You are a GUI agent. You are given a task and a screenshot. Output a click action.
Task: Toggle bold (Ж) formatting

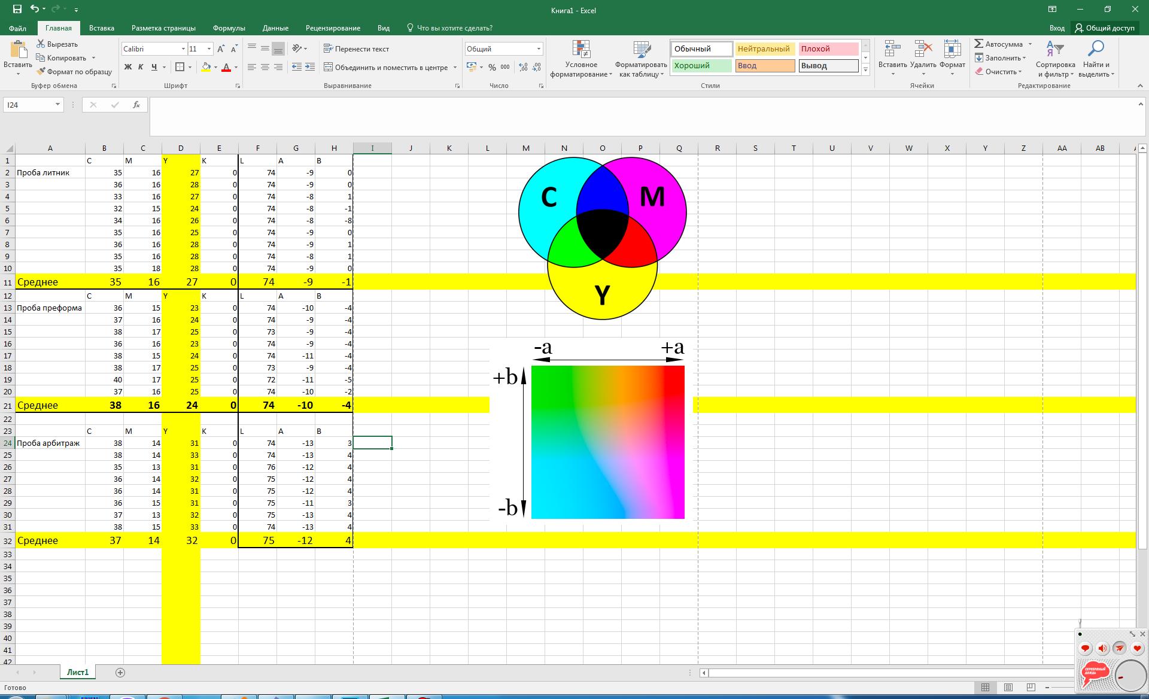pyautogui.click(x=127, y=67)
